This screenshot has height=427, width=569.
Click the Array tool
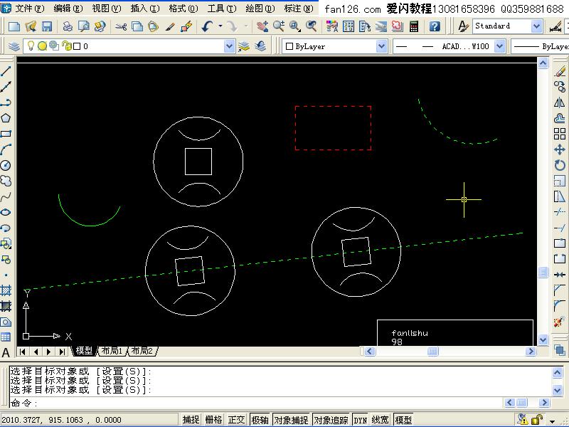[x=560, y=134]
